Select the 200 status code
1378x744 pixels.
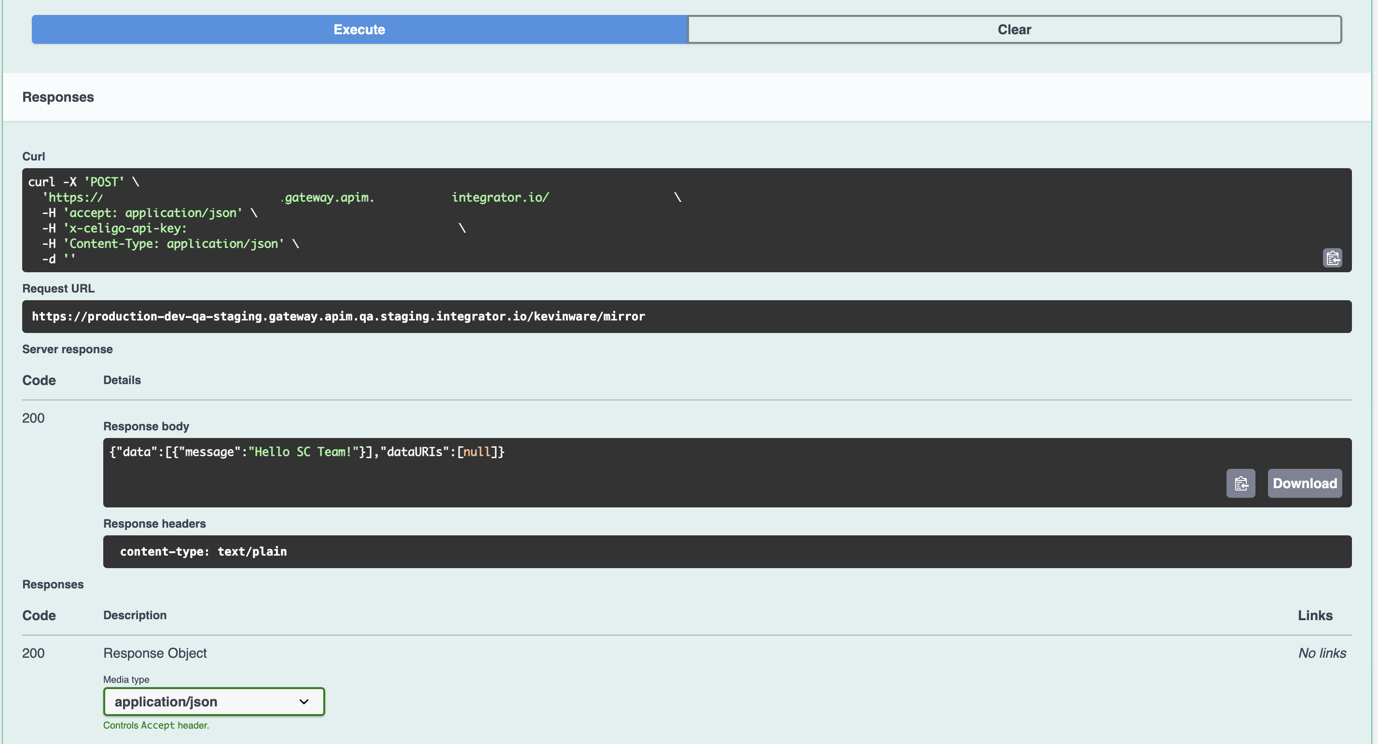point(33,418)
